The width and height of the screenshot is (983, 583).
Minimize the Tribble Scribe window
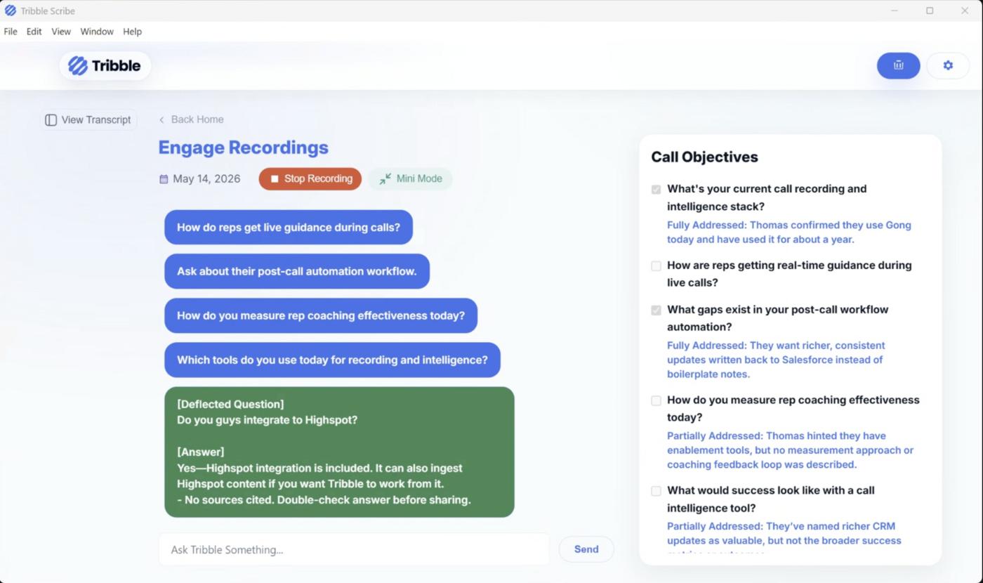(895, 11)
